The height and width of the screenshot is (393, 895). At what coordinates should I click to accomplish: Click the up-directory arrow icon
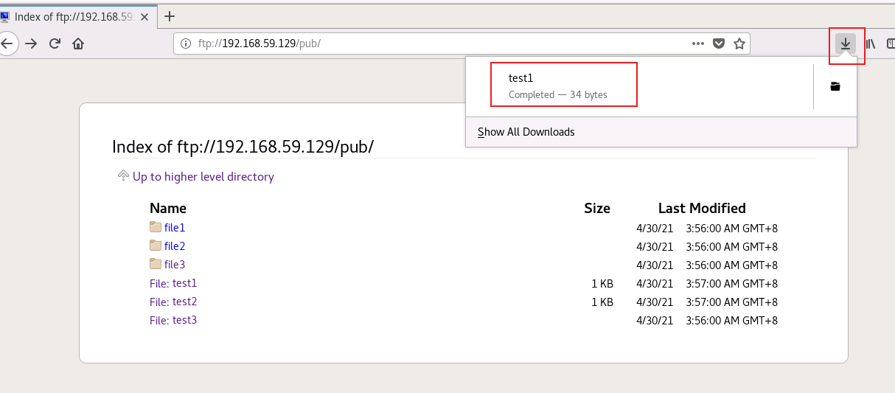124,175
